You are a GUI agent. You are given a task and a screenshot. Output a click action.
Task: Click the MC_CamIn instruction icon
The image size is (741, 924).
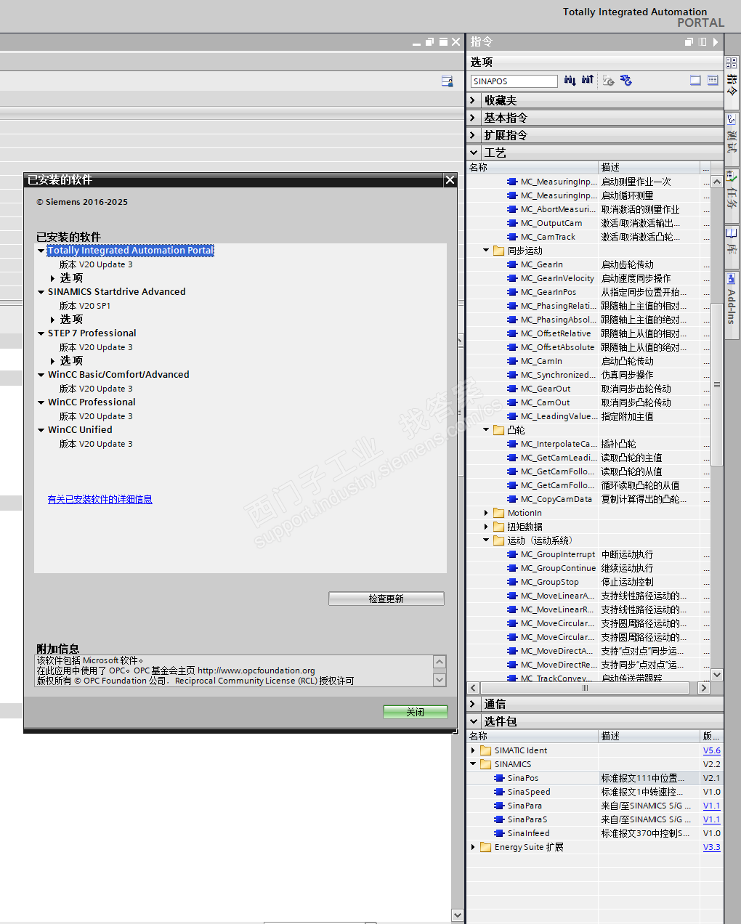pyautogui.click(x=512, y=361)
